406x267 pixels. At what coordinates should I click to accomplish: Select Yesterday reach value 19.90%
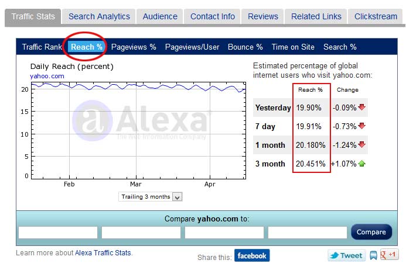[309, 108]
